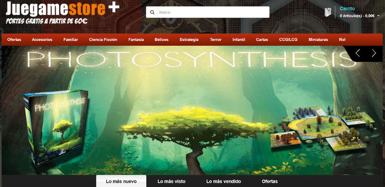Click the Juegamestore logo
The width and height of the screenshot is (385, 187).
tap(62, 9)
